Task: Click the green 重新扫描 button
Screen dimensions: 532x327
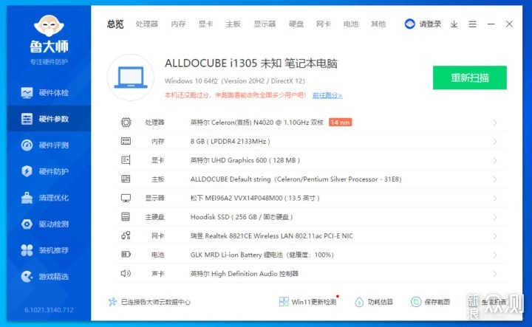Action: click(x=470, y=78)
